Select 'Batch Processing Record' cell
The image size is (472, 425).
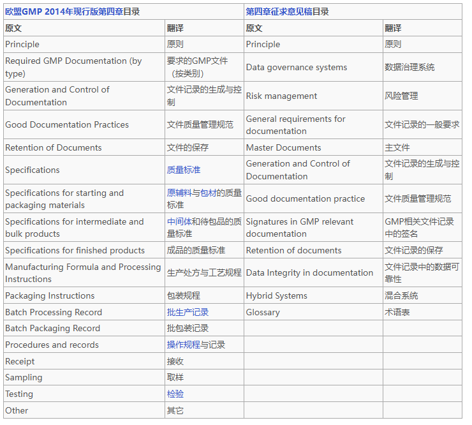[84, 312]
